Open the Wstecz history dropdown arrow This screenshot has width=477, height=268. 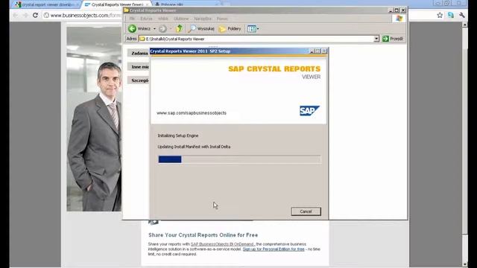[154, 29]
